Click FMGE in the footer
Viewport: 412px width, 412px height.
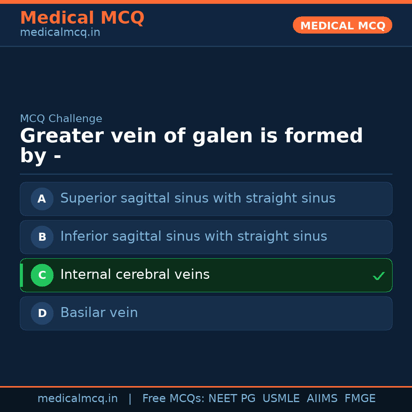click(x=360, y=399)
